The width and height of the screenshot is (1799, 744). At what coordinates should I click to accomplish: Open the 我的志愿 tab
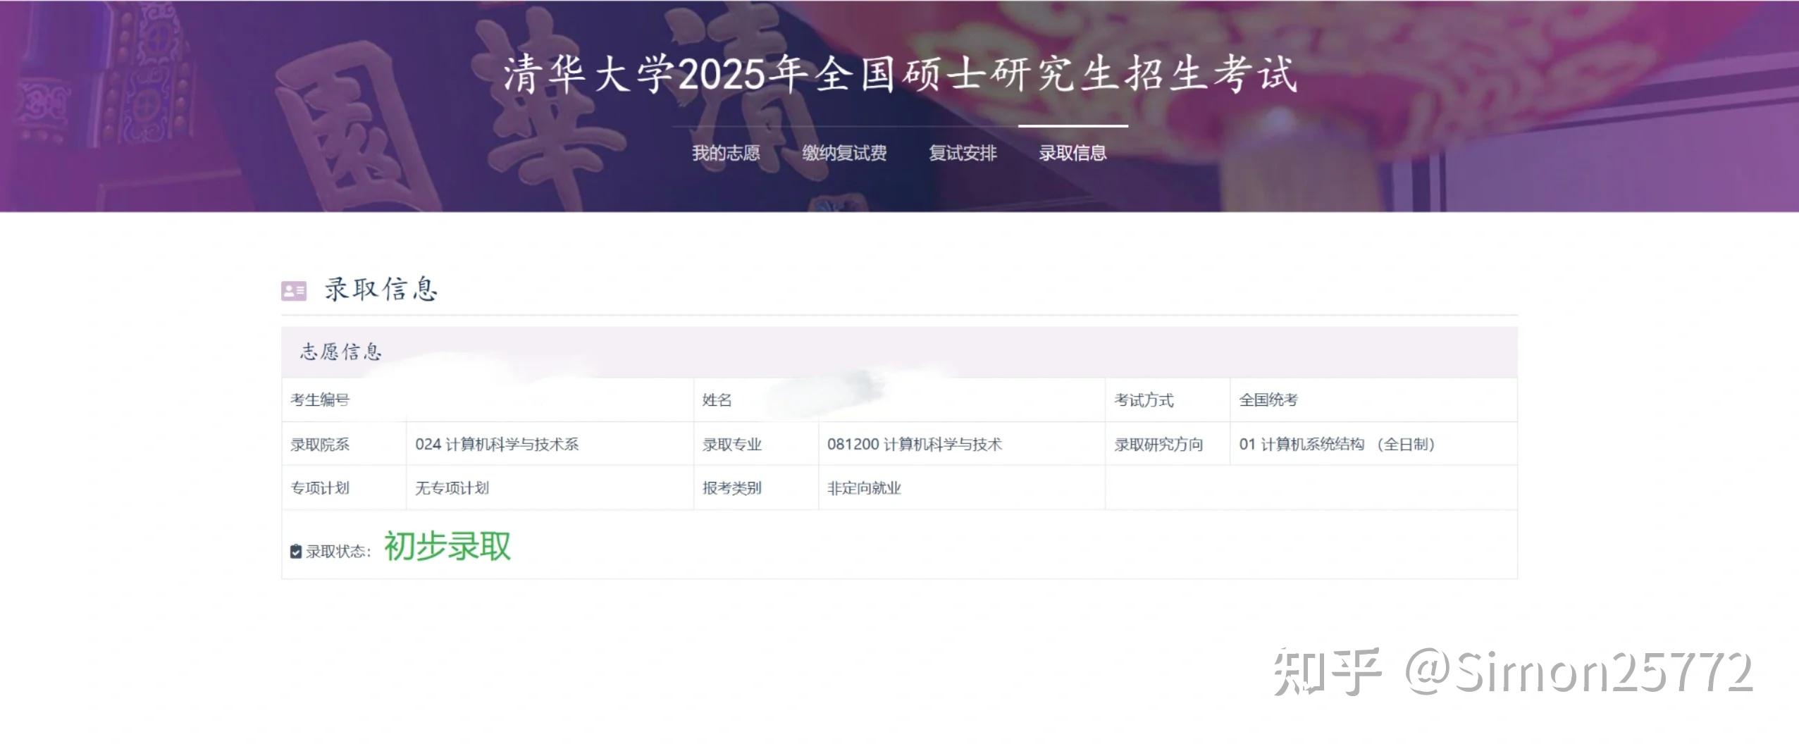[726, 153]
